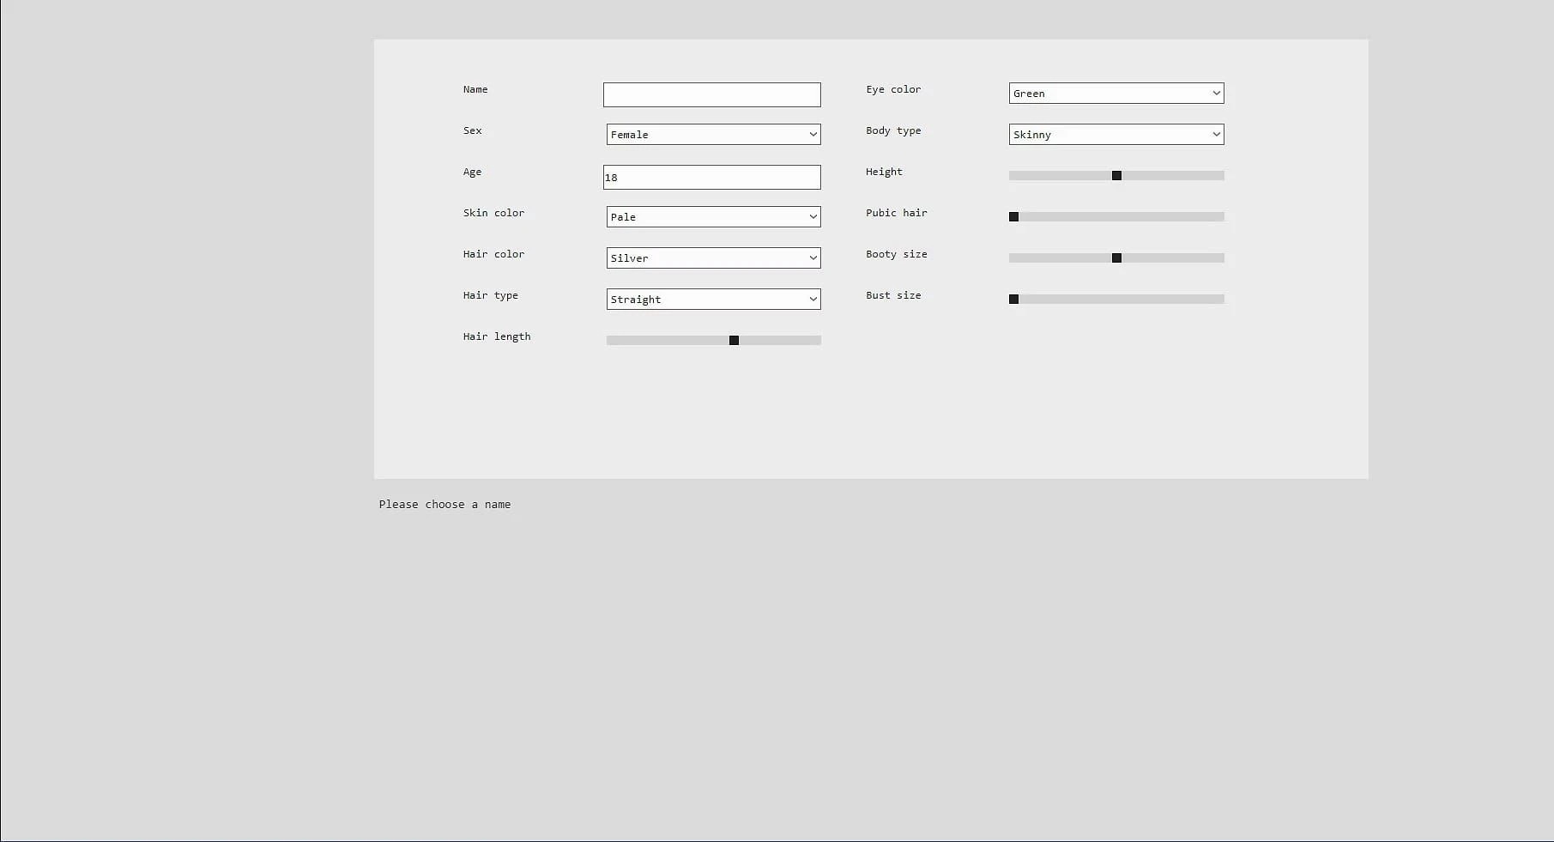Click the 'Eye color' label
This screenshot has height=842, width=1554.
tap(893, 89)
